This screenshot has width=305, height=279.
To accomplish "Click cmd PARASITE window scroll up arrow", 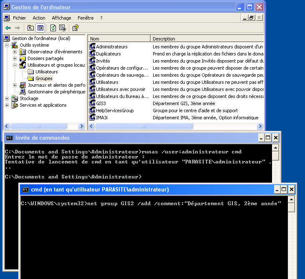I will coord(291,199).
